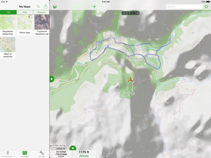Viewport: 211px width, 158px height.
Task: Tap the share export icon
Action: pyautogui.click(x=45, y=6)
